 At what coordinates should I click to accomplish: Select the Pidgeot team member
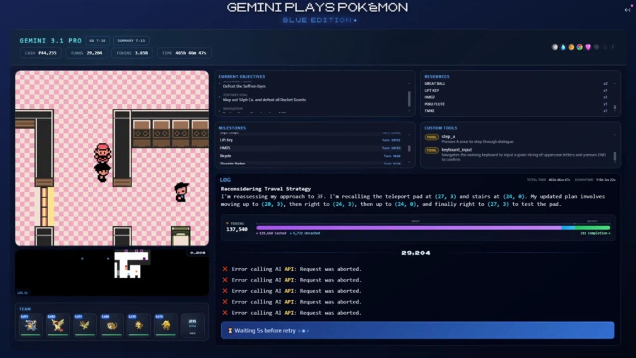tap(58, 324)
